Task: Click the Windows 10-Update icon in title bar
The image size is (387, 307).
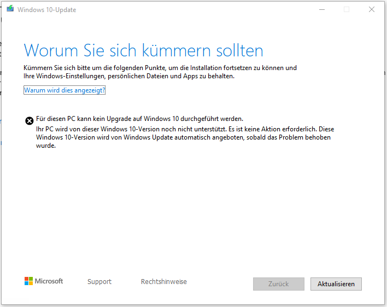Action: point(10,9)
